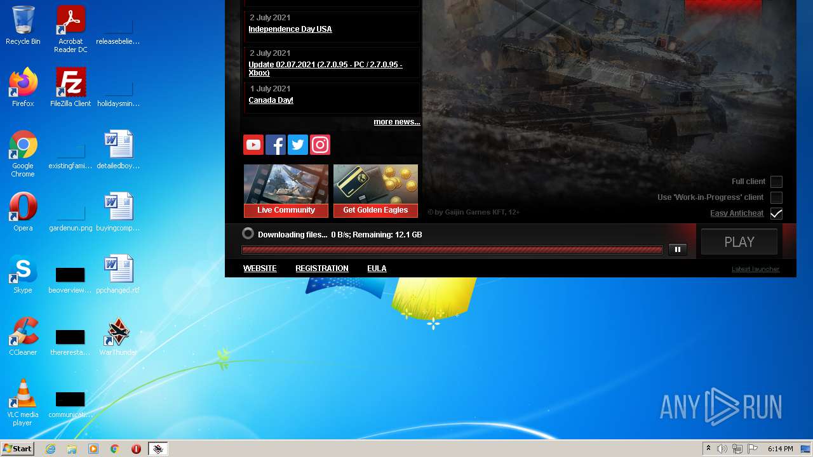813x457 pixels.
Task: Open the REGISTRATION link
Action: point(322,268)
